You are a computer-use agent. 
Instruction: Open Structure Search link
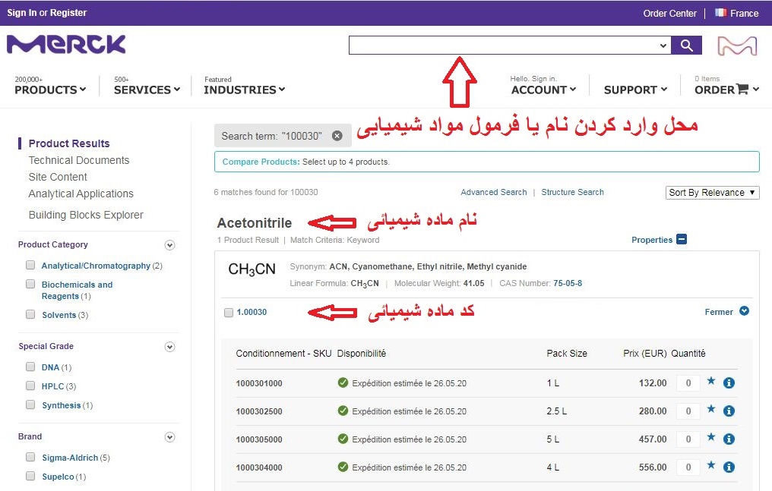tap(572, 192)
